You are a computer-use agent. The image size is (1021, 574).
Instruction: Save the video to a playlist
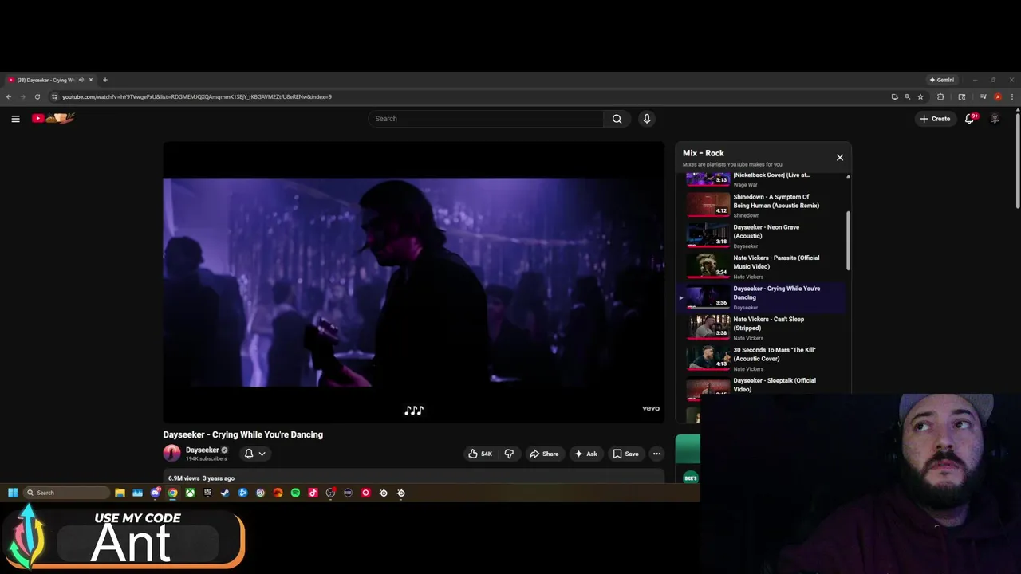click(x=625, y=454)
